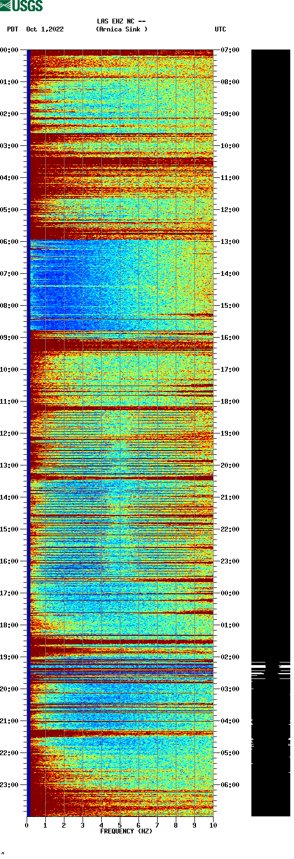This screenshot has width=294, height=859.
Task: Click the FREQUENCY (HZ) axis label
Action: point(126,831)
